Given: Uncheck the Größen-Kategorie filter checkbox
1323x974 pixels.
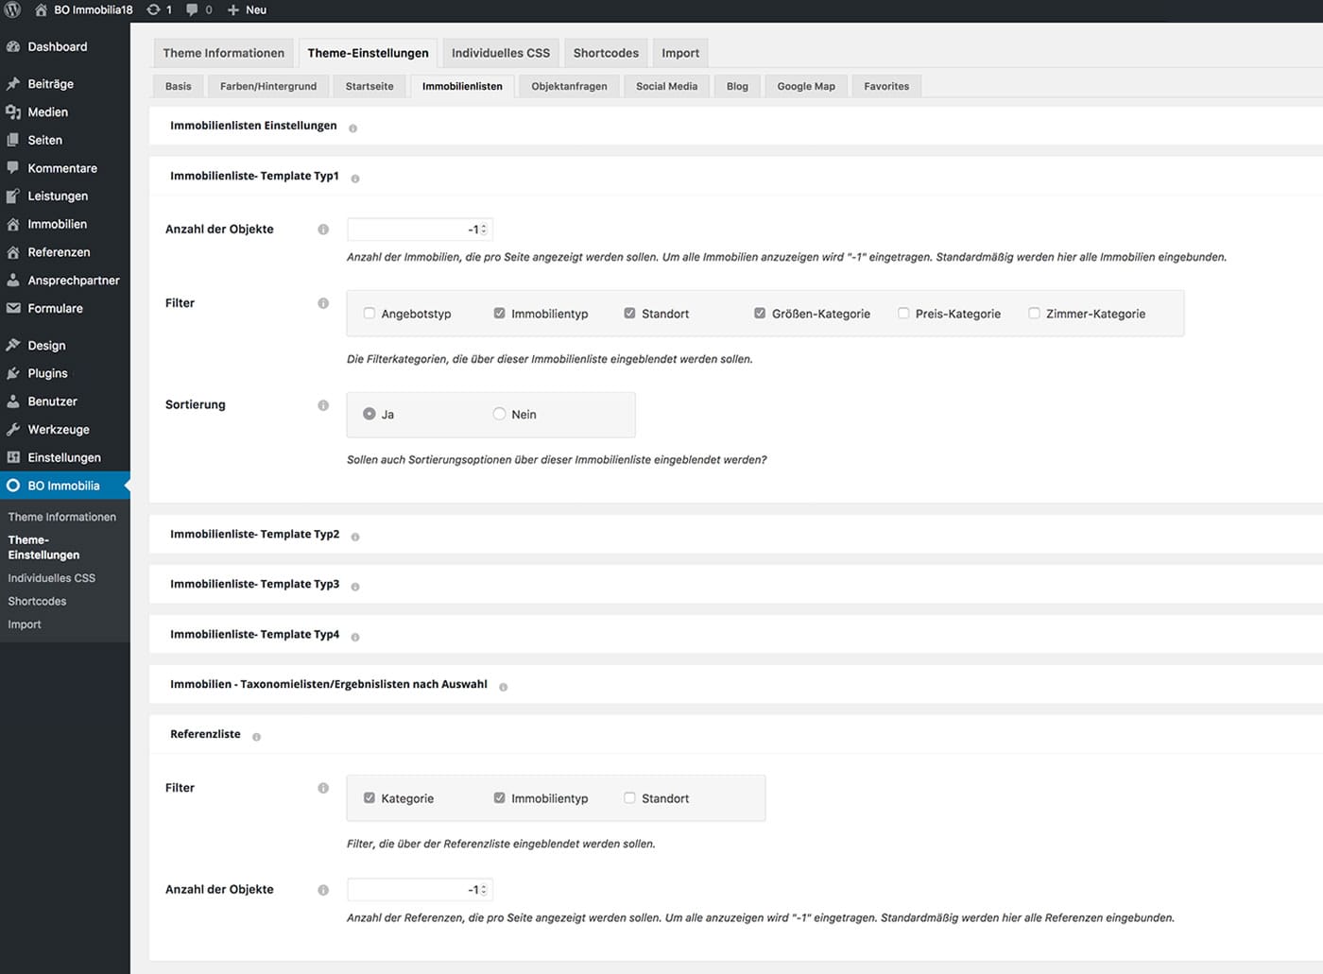Looking at the screenshot, I should coord(760,314).
